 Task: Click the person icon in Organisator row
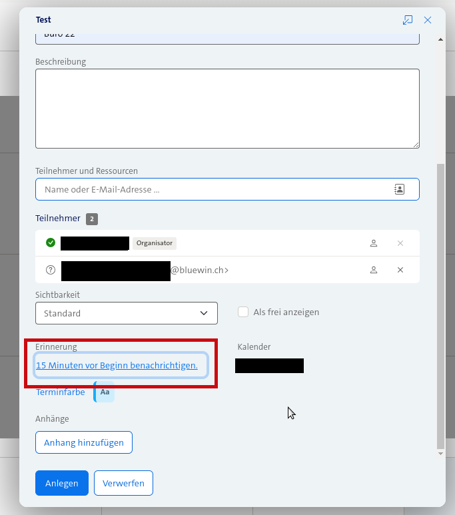point(374,243)
